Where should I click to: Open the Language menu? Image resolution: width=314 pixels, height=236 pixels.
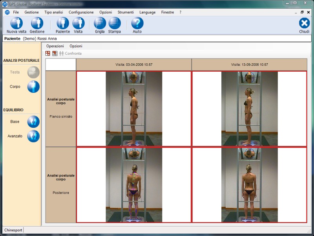point(148,12)
